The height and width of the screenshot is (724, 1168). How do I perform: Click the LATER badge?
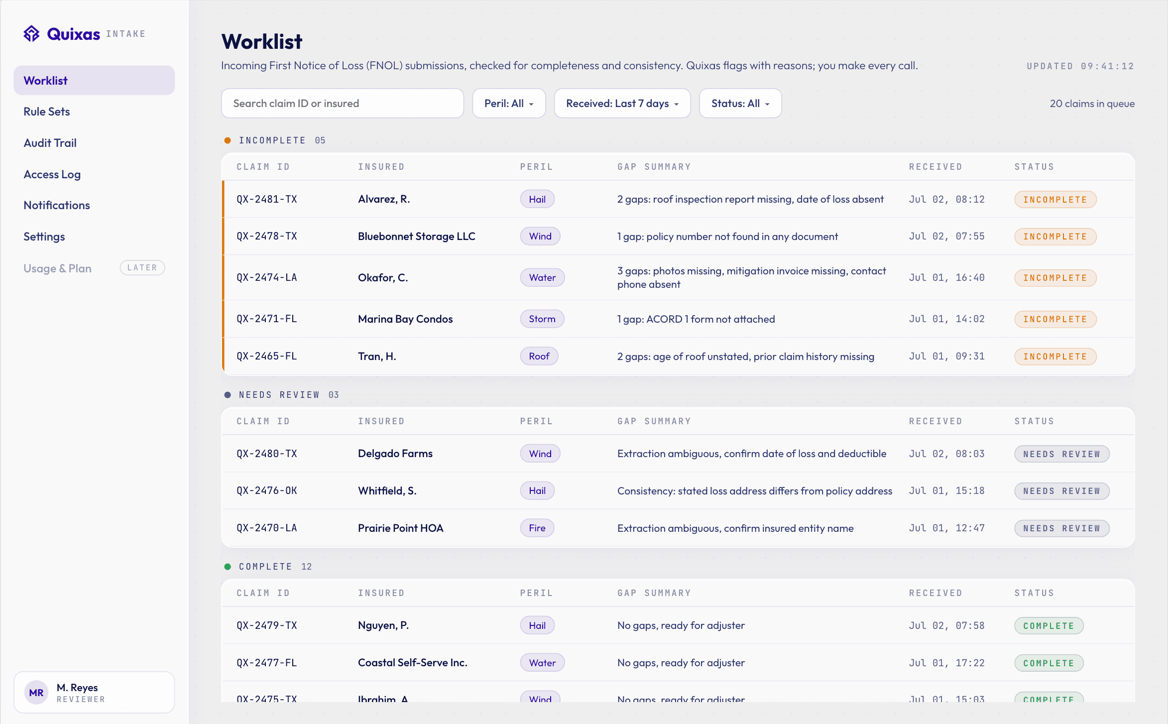tap(142, 267)
